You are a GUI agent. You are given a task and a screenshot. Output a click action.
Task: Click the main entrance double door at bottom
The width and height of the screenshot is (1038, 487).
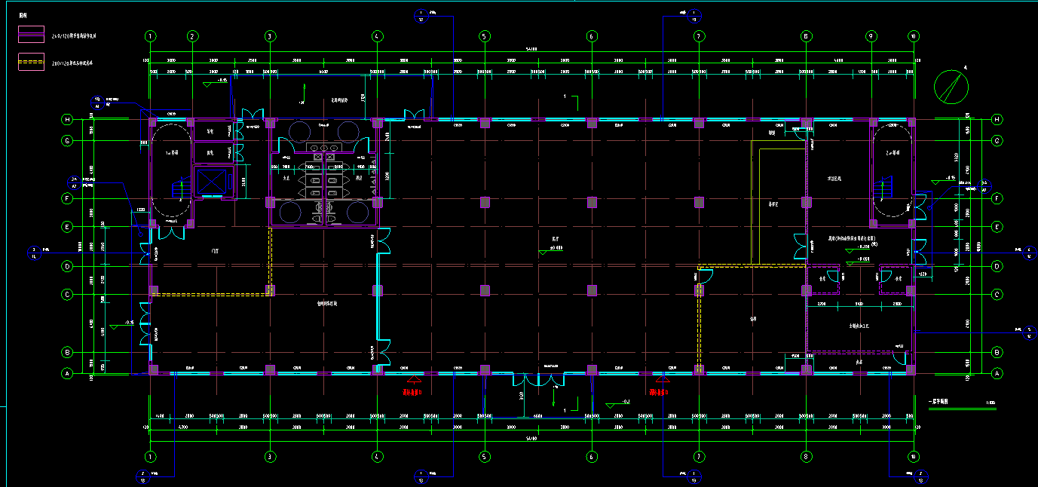[x=538, y=379]
